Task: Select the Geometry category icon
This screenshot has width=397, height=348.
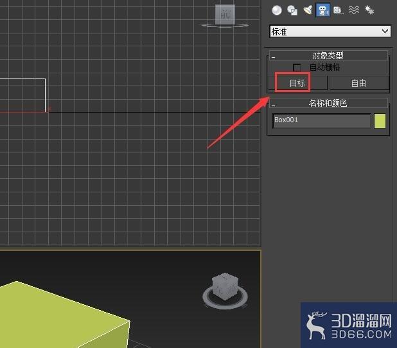Action: tap(276, 10)
